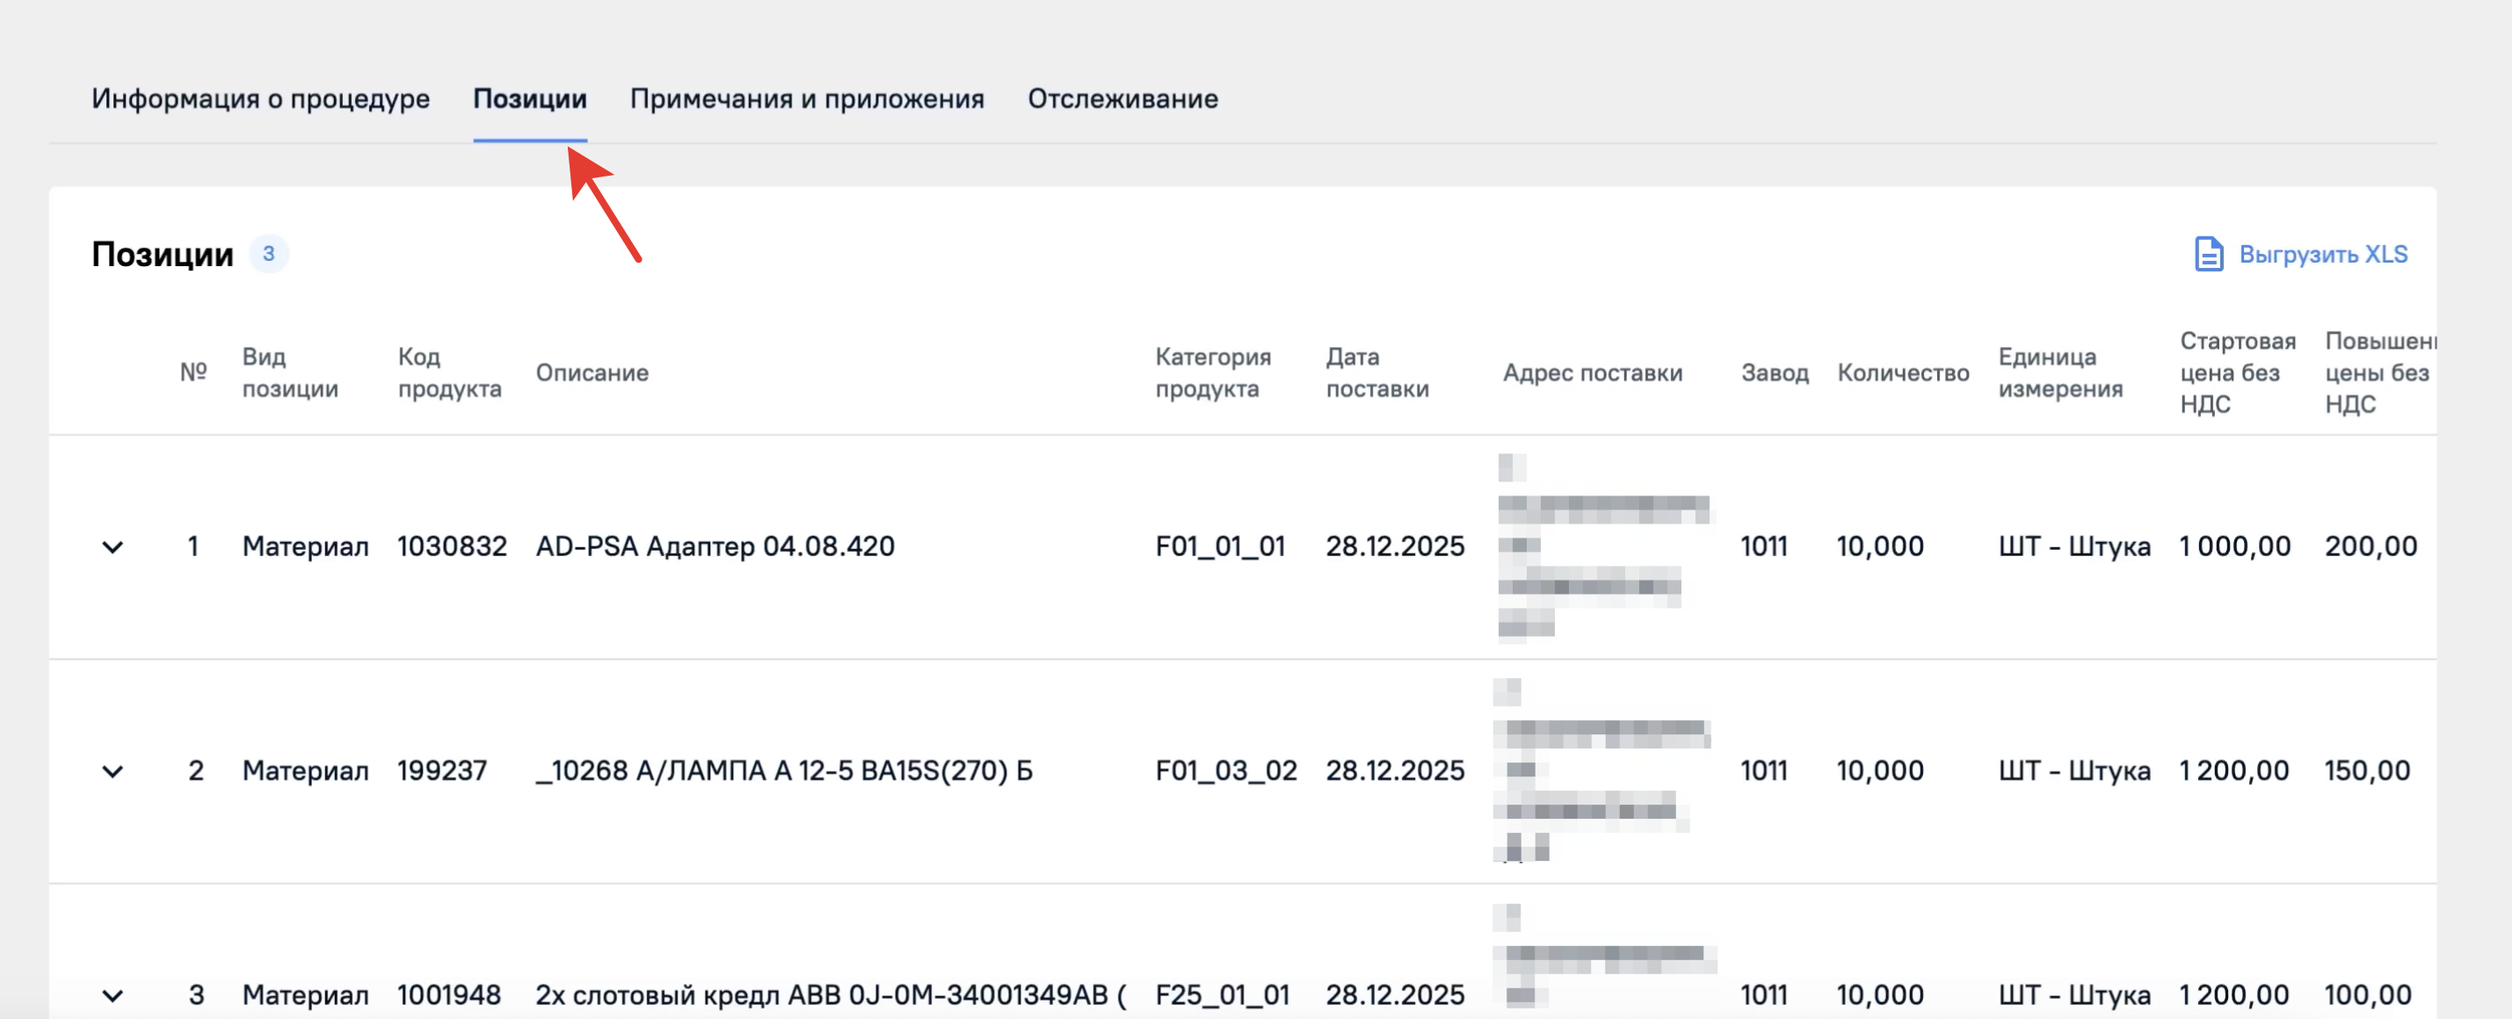Viewport: 2512px width, 1019px height.
Task: Click the positions count badge 3
Action: click(268, 254)
